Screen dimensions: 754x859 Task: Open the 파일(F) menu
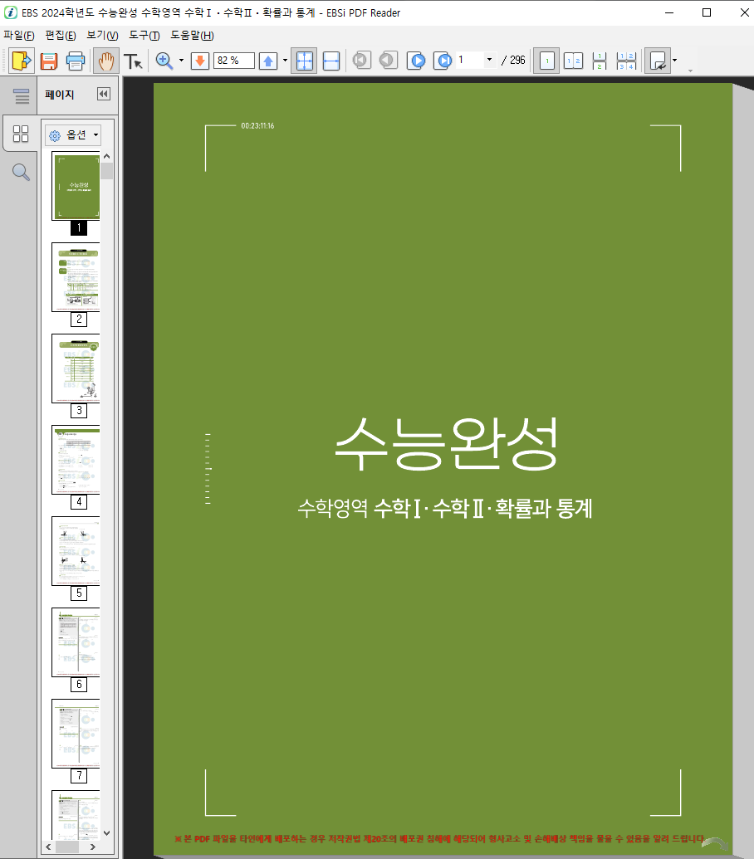[18, 36]
